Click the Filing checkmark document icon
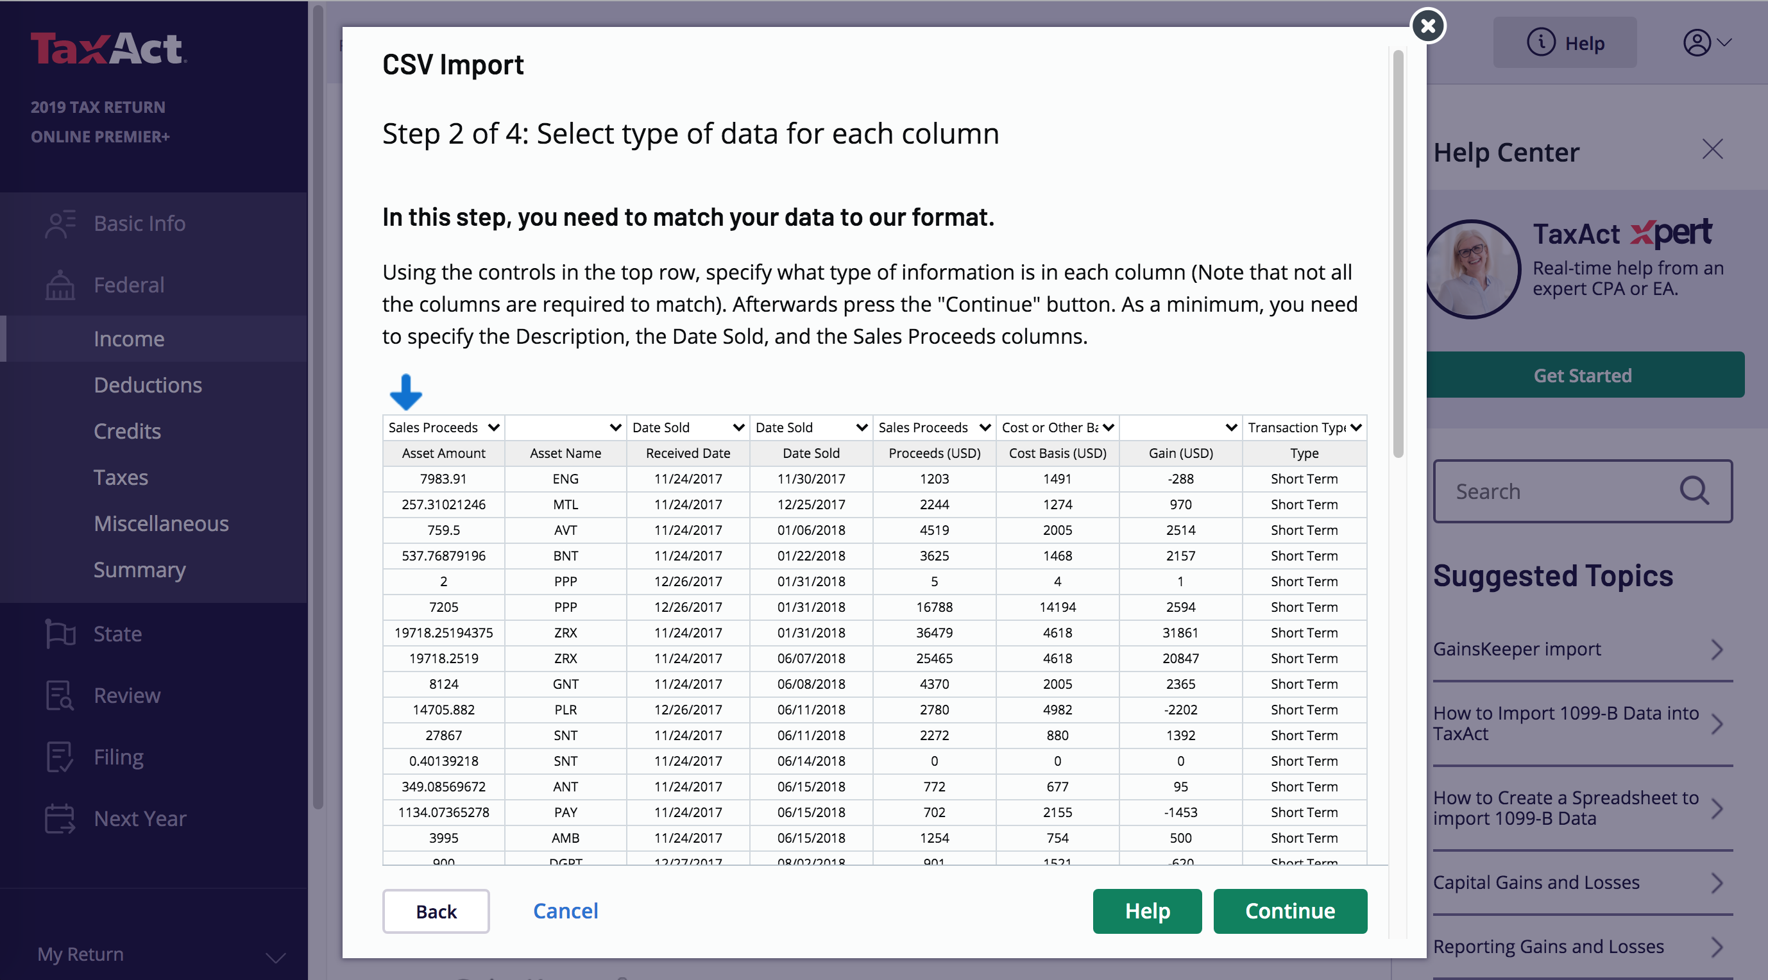Screen dimensions: 1768x980 (60, 757)
